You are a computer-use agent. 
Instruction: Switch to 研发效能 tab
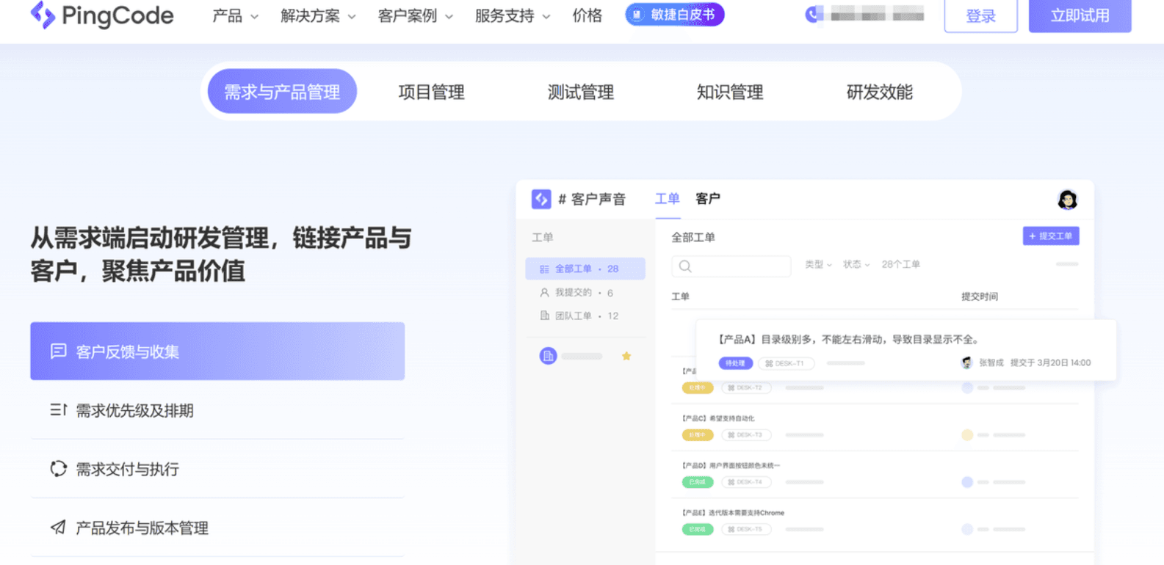pyautogui.click(x=879, y=92)
